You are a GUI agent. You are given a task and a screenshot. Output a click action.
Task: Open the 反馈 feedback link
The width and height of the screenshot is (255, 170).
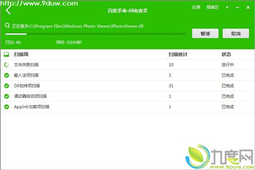pos(196,7)
